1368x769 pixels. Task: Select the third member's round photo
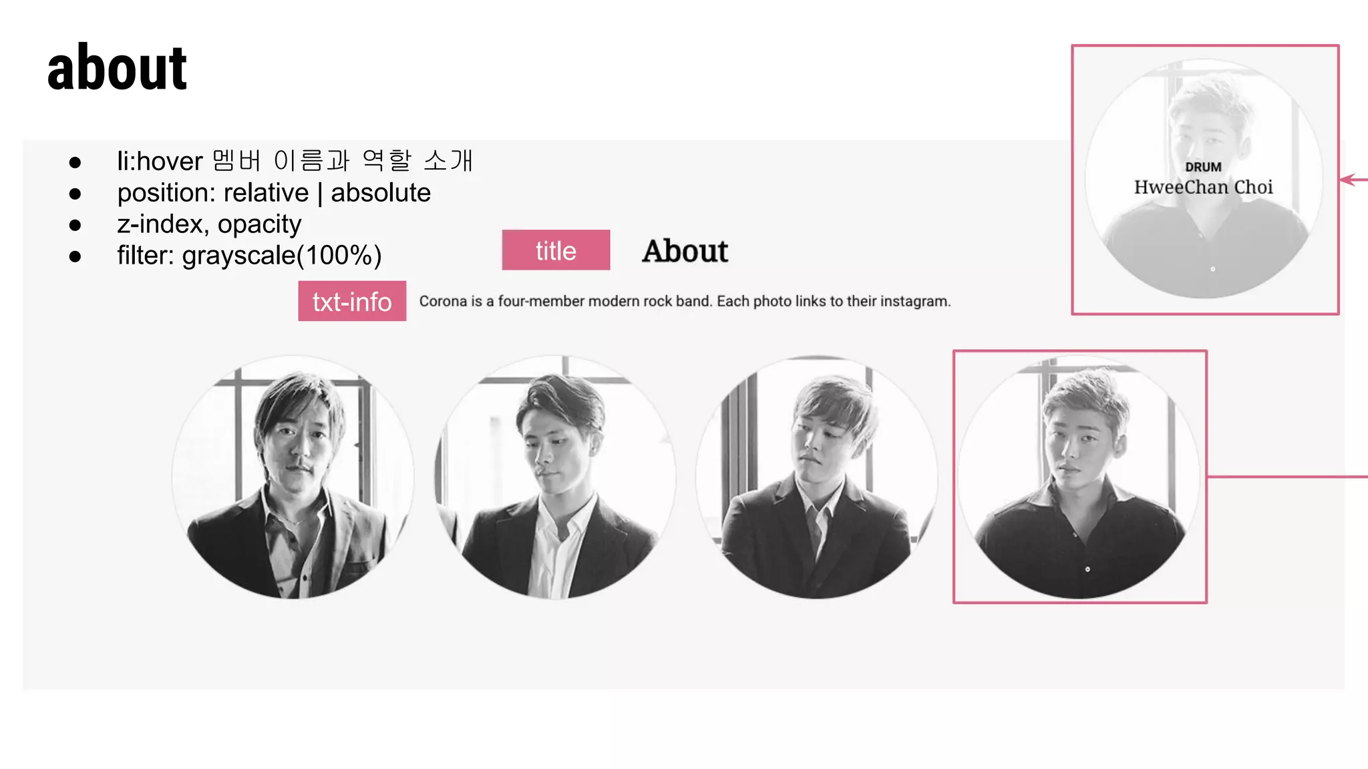tap(816, 477)
